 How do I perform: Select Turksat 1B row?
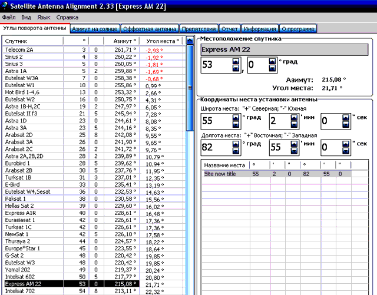pos(94,177)
